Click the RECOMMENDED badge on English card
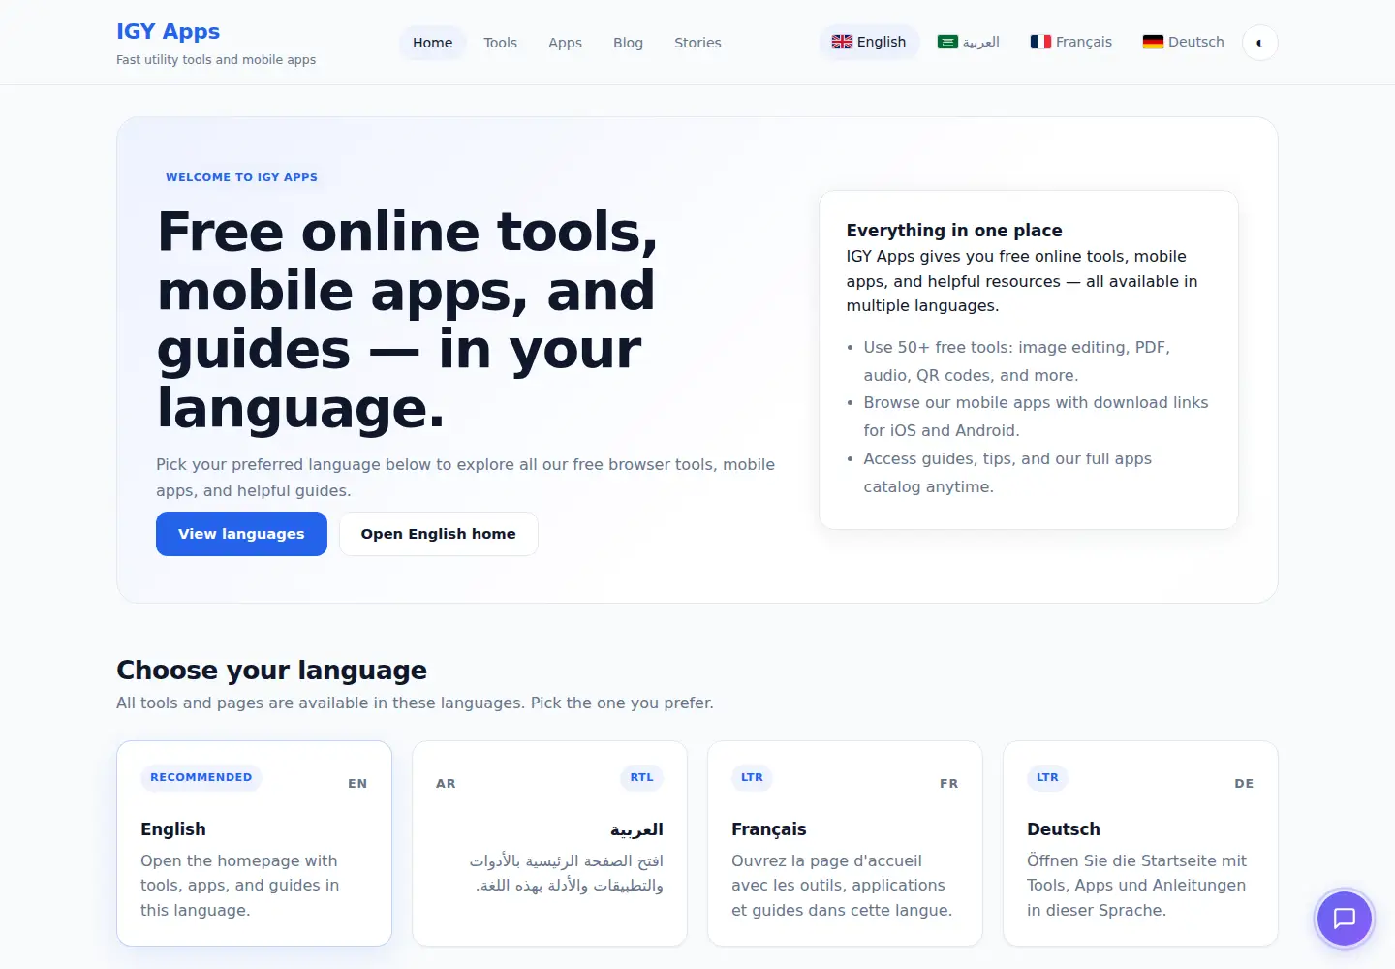The width and height of the screenshot is (1395, 969). coord(201,777)
